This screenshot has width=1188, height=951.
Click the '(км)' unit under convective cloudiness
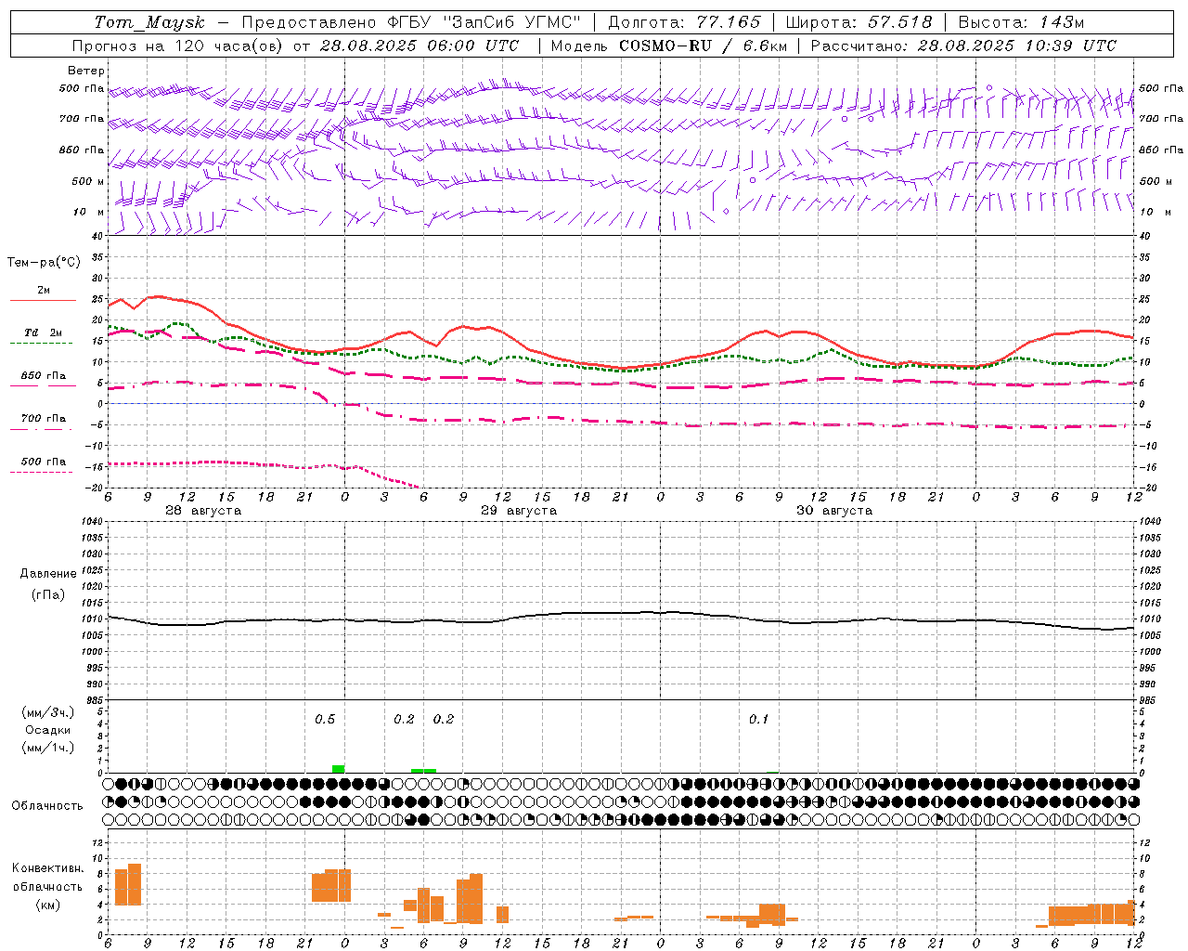click(x=48, y=905)
